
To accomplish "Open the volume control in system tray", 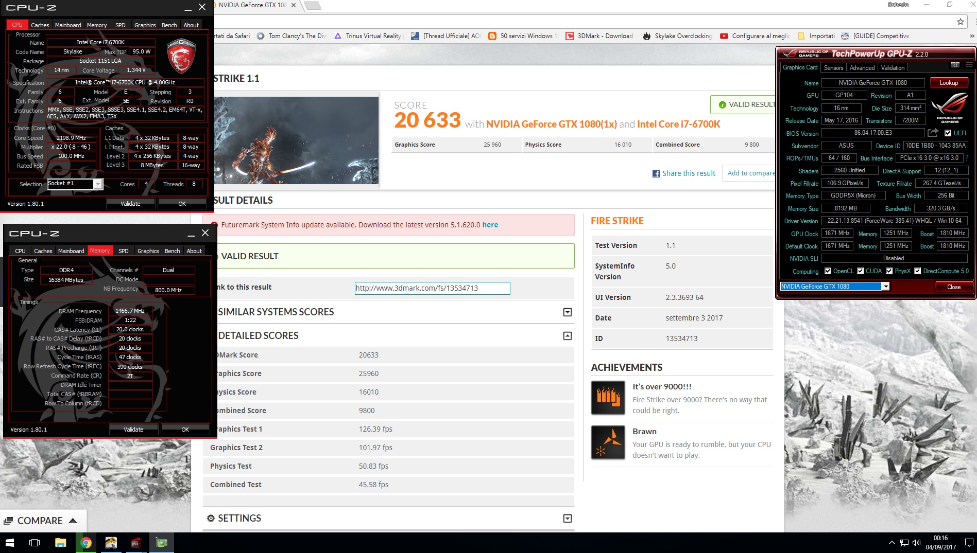I will [x=916, y=543].
